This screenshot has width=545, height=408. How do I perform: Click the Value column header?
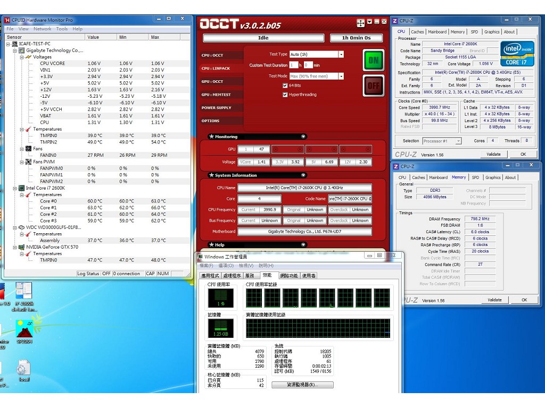point(101,37)
